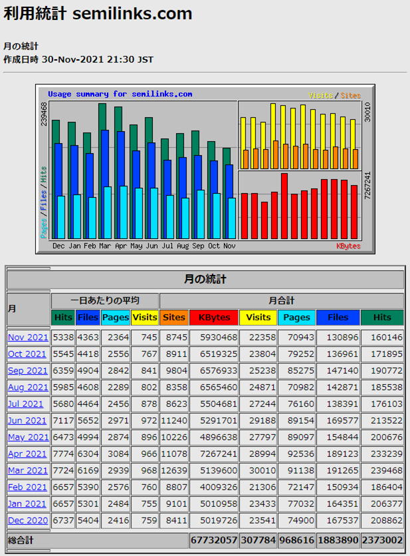Open the Nov 2021 monthly report link
This screenshot has width=410, height=556.
click(28, 338)
